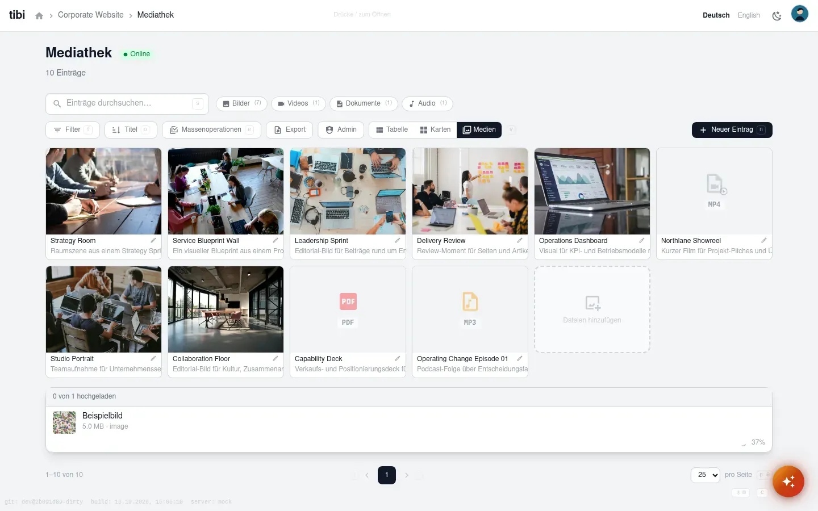Switch to Karten view
Image resolution: width=818 pixels, height=511 pixels.
(435, 130)
